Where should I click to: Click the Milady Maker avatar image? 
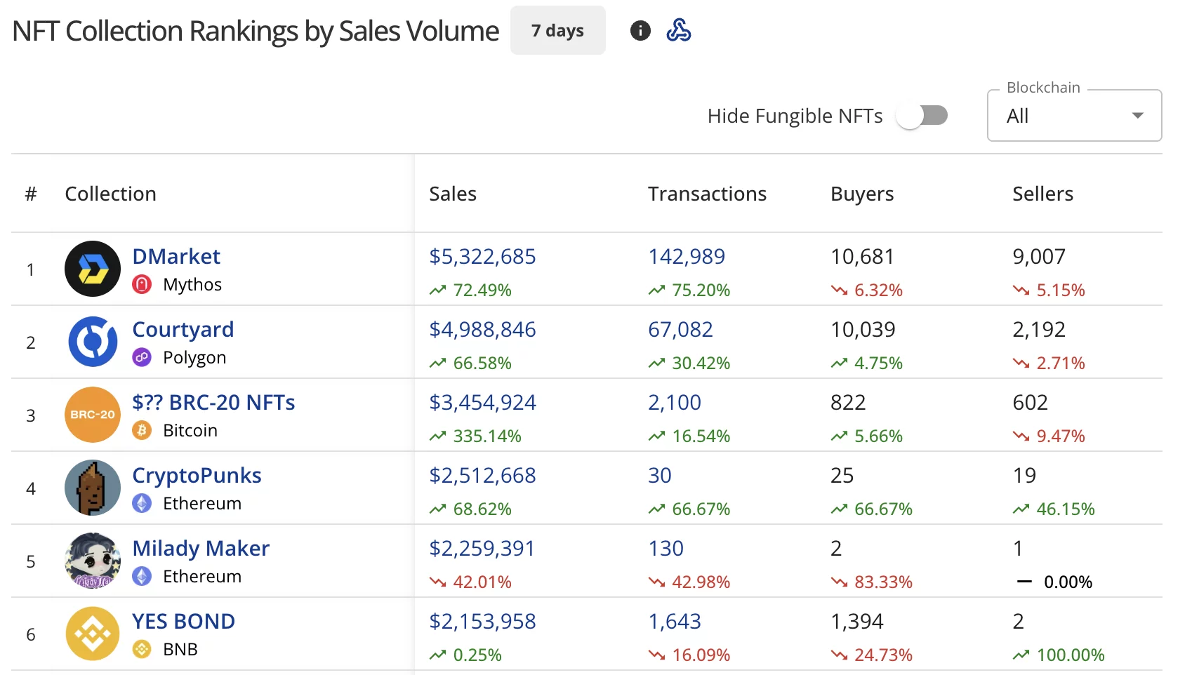click(92, 561)
